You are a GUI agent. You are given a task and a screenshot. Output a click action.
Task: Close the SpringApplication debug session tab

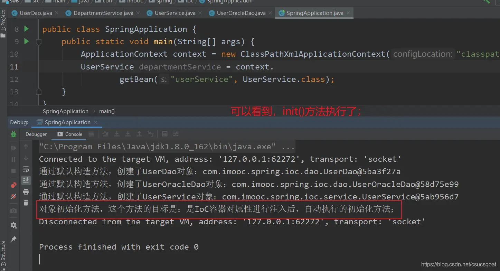coord(96,122)
